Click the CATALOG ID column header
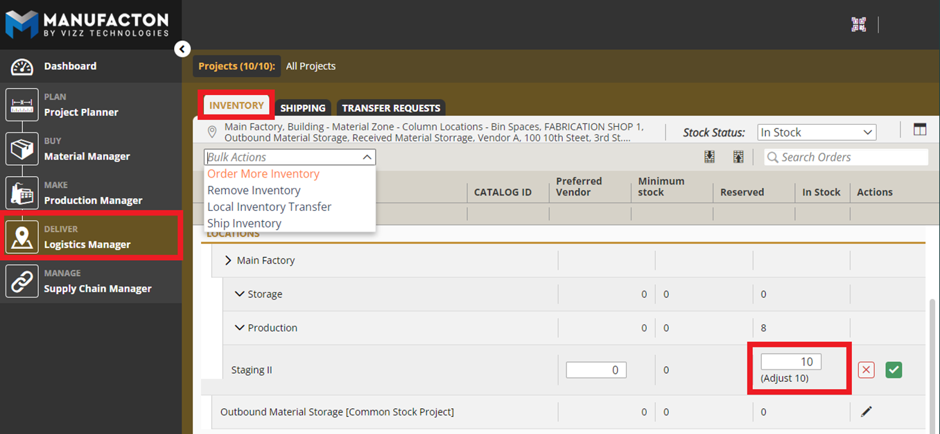Screen dimensions: 940x434 coord(503,192)
